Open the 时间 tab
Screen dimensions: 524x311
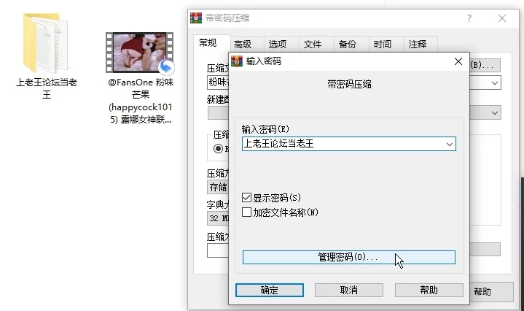(x=386, y=45)
